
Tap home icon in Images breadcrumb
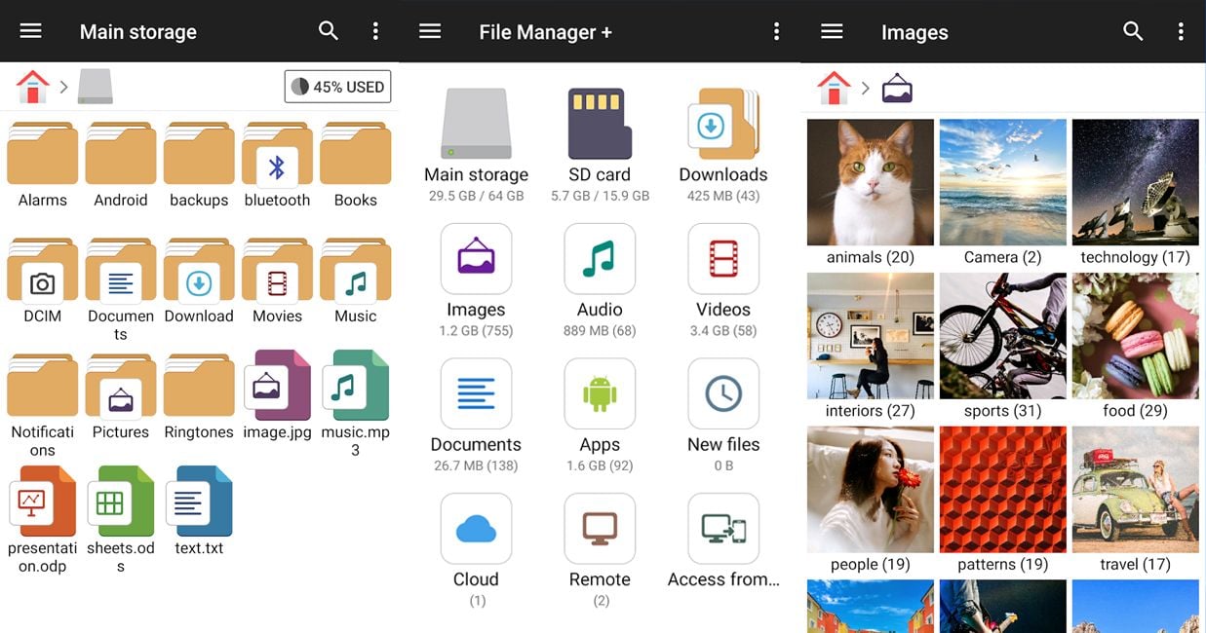834,87
